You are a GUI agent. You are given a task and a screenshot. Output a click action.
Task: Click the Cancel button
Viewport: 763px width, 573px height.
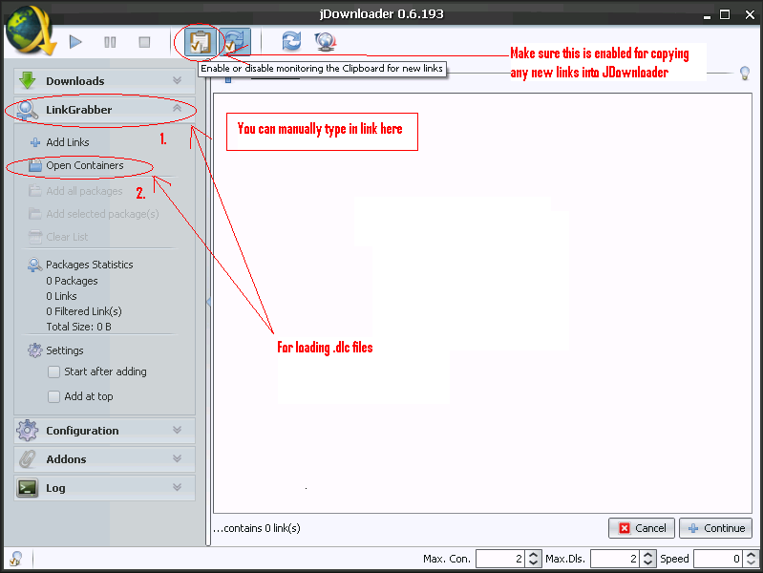coord(642,528)
